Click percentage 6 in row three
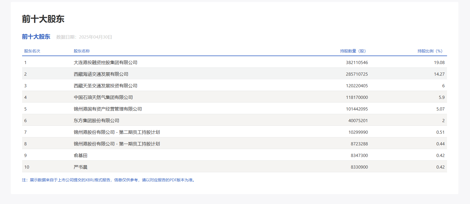This screenshot has height=204, width=470. (x=443, y=86)
